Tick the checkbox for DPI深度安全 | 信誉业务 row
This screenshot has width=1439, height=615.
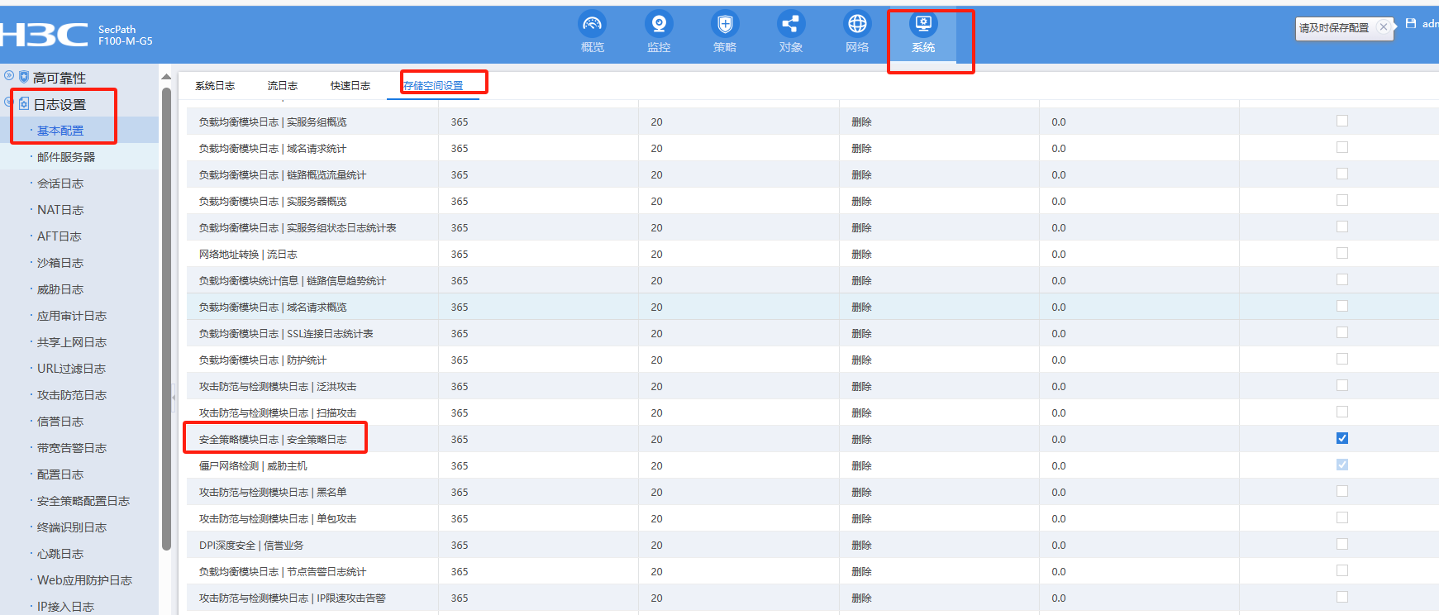1342,545
